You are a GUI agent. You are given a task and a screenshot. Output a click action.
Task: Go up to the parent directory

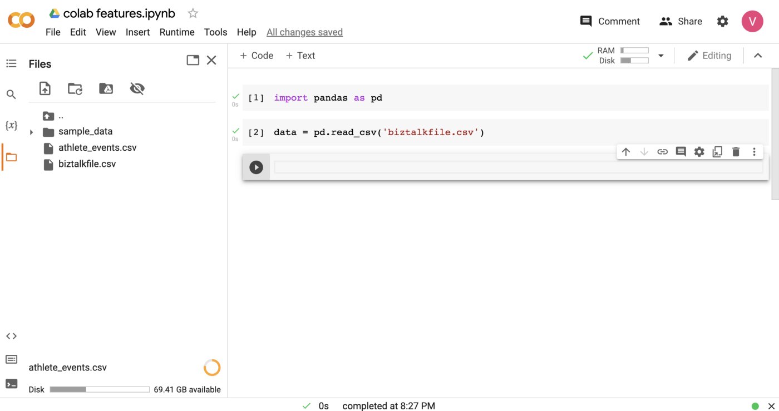(53, 116)
